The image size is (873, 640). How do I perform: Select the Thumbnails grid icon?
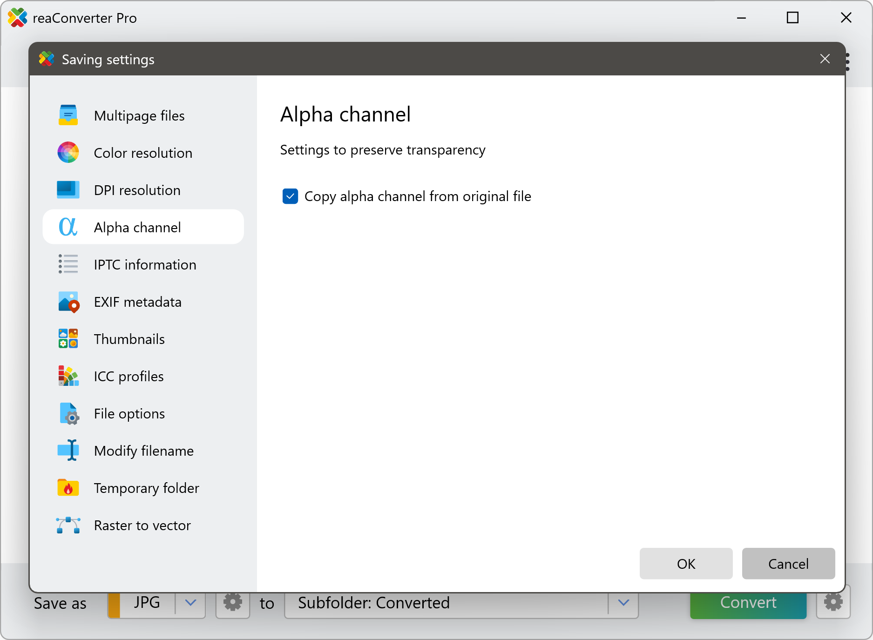(68, 339)
